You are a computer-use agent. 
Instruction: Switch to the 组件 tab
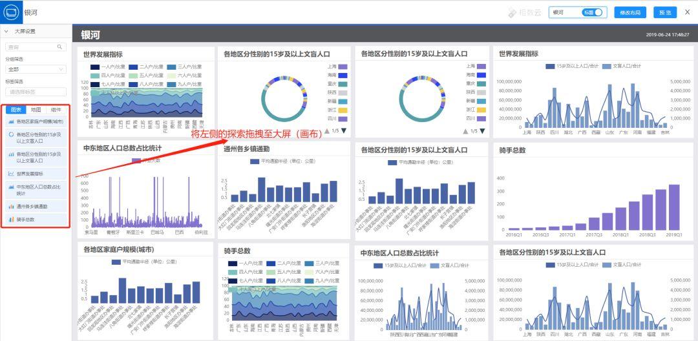click(x=56, y=110)
